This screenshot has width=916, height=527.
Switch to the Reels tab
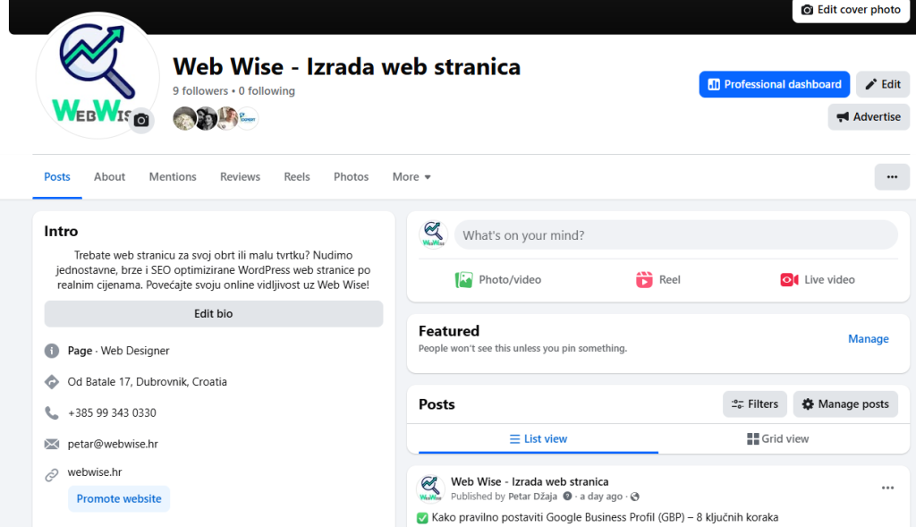[x=297, y=176]
